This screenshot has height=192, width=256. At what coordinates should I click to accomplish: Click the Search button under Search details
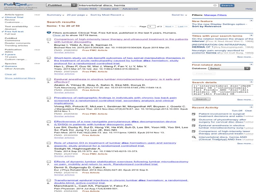pyautogui.click(x=201, y=99)
